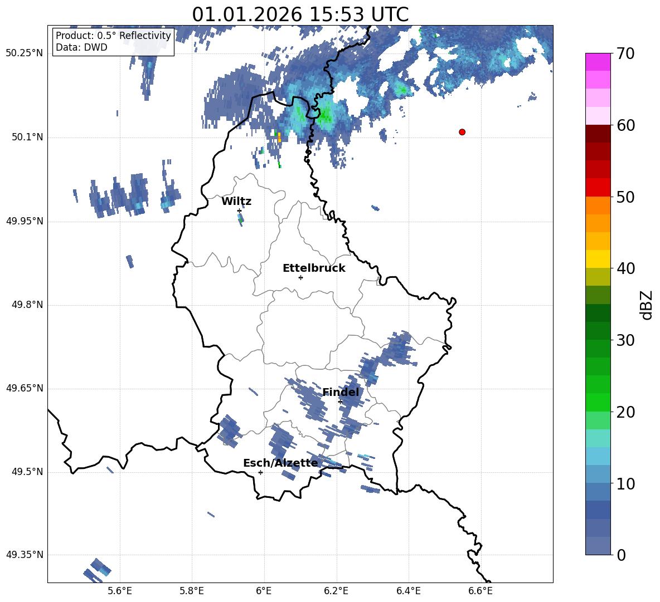Click the 50.1°N latitude label
The width and height of the screenshot is (660, 602).
click(27, 137)
